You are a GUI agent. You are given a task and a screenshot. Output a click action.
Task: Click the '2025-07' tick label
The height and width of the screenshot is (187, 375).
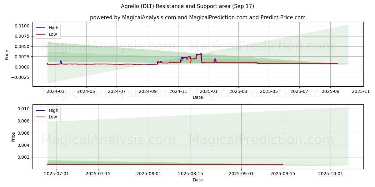point(299,91)
